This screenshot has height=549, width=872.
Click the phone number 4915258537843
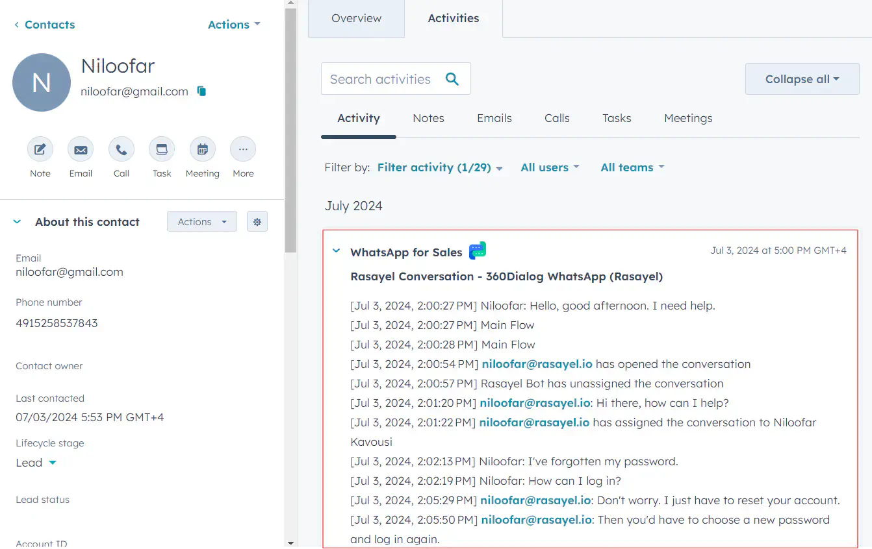click(x=57, y=323)
